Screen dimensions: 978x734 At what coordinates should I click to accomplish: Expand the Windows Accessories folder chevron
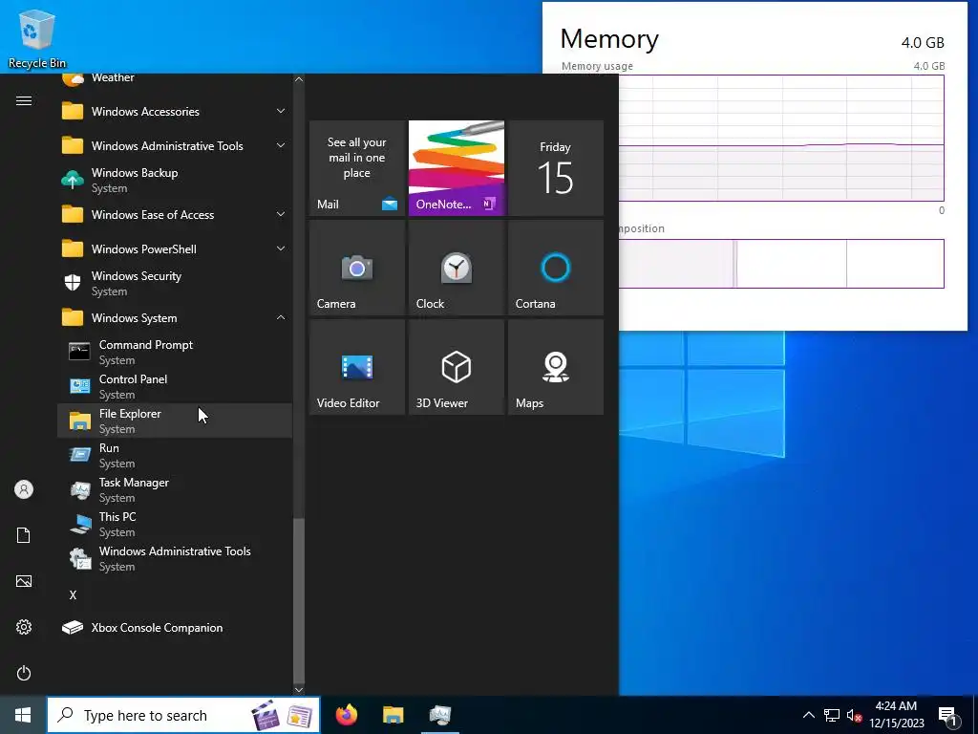coord(281,111)
